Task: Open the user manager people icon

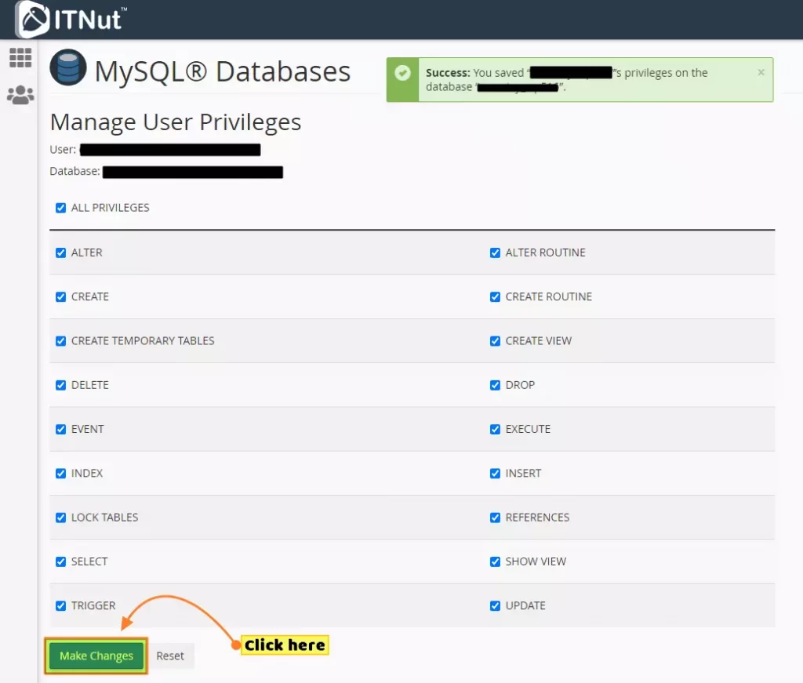Action: pyautogui.click(x=20, y=95)
